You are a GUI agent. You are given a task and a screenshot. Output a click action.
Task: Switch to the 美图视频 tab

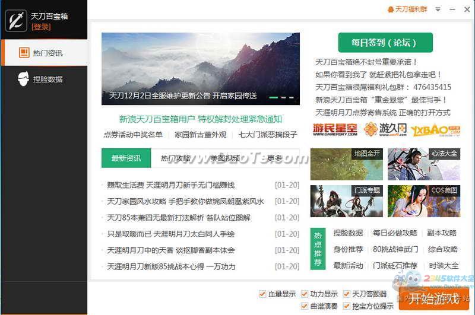pyautogui.click(x=225, y=158)
